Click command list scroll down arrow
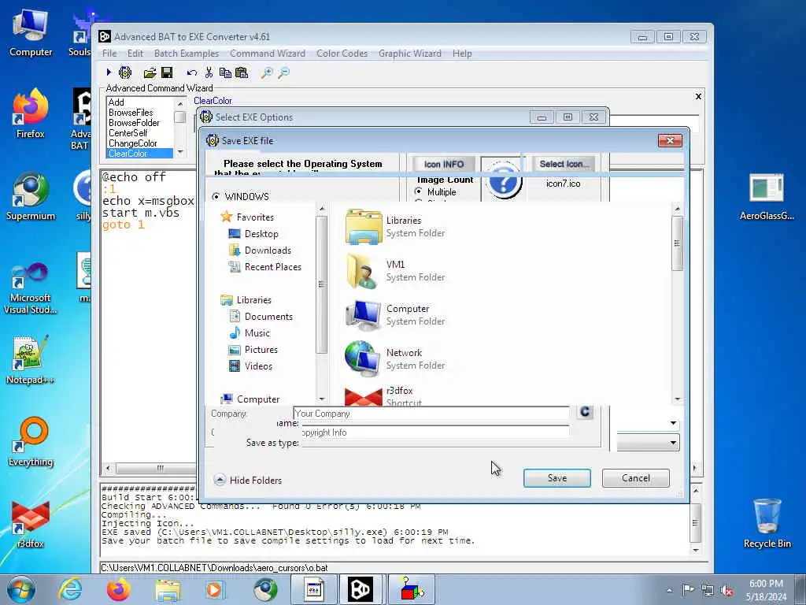 pos(180,152)
